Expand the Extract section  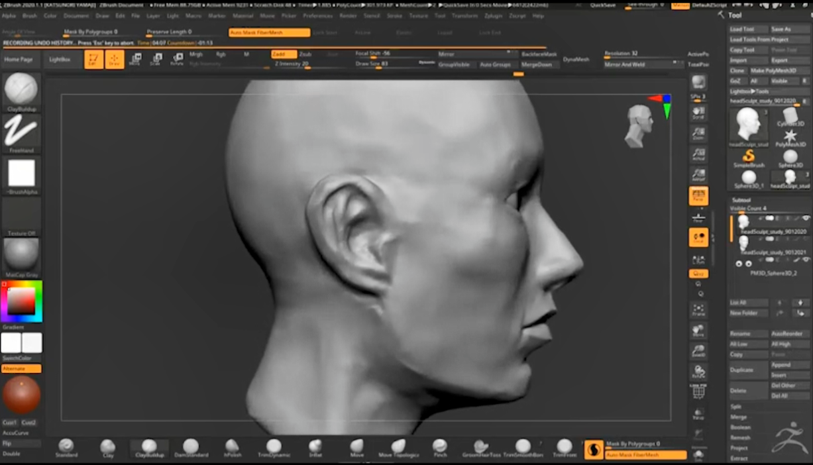pyautogui.click(x=739, y=458)
